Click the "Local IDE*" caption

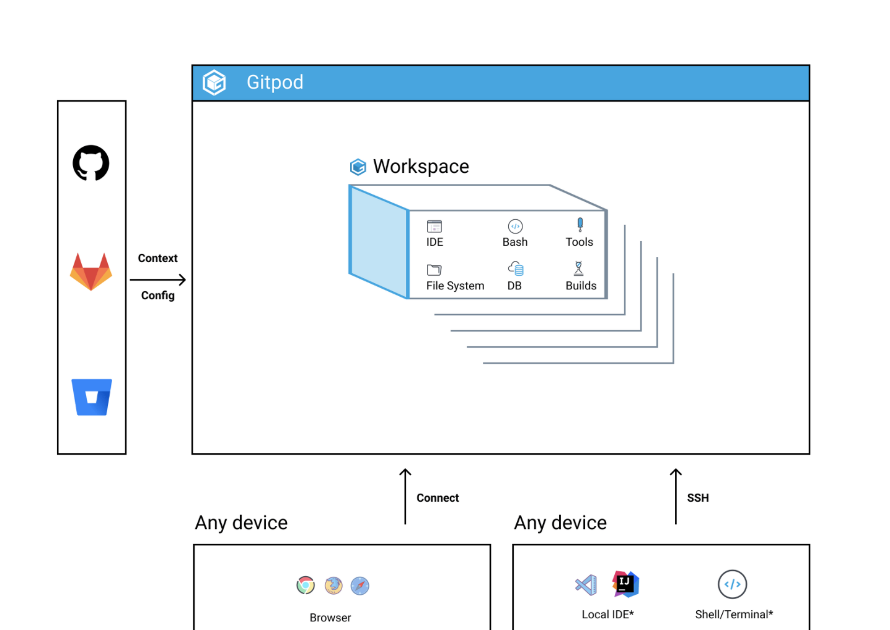tap(608, 615)
